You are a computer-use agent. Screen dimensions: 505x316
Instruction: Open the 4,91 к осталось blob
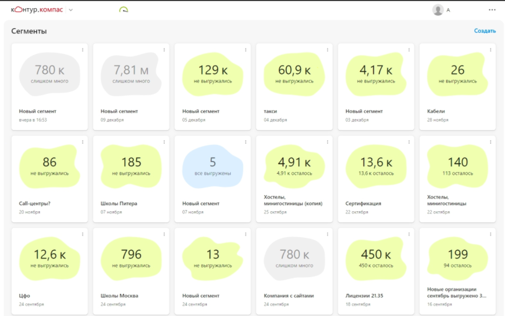pos(294,166)
